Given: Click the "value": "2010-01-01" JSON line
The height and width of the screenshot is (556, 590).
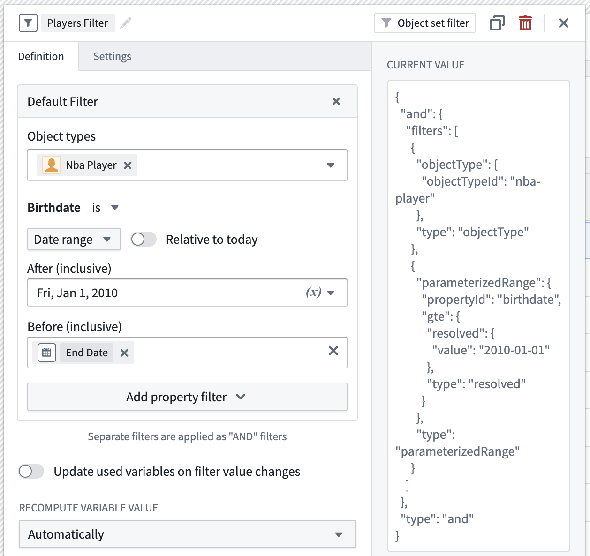Looking at the screenshot, I should pyautogui.click(x=491, y=350).
